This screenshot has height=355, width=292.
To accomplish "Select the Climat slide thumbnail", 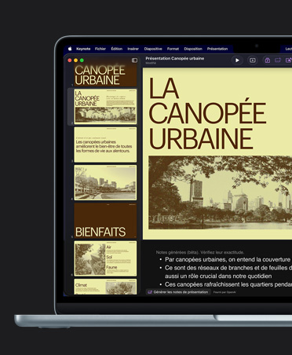I will point(105,287).
